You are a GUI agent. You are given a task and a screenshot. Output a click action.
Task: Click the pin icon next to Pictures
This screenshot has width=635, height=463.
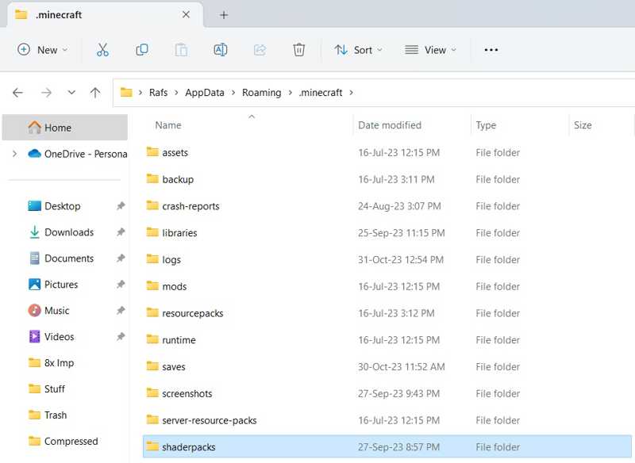tap(121, 285)
